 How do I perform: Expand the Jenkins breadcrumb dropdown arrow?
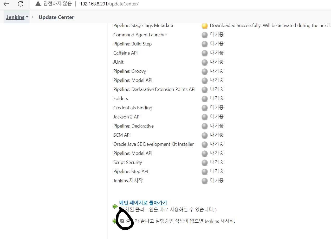(27, 17)
